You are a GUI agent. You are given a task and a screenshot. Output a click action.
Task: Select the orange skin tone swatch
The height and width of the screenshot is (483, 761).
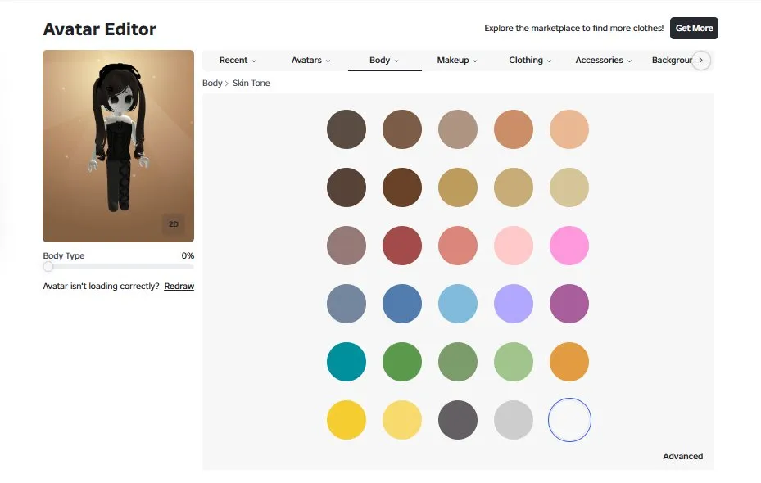[x=569, y=362]
